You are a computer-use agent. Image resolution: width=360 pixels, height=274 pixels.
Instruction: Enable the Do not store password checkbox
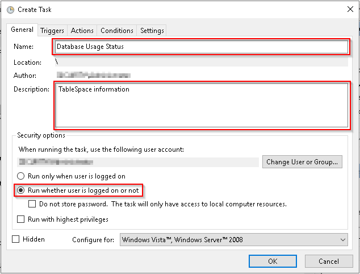tap(32, 204)
